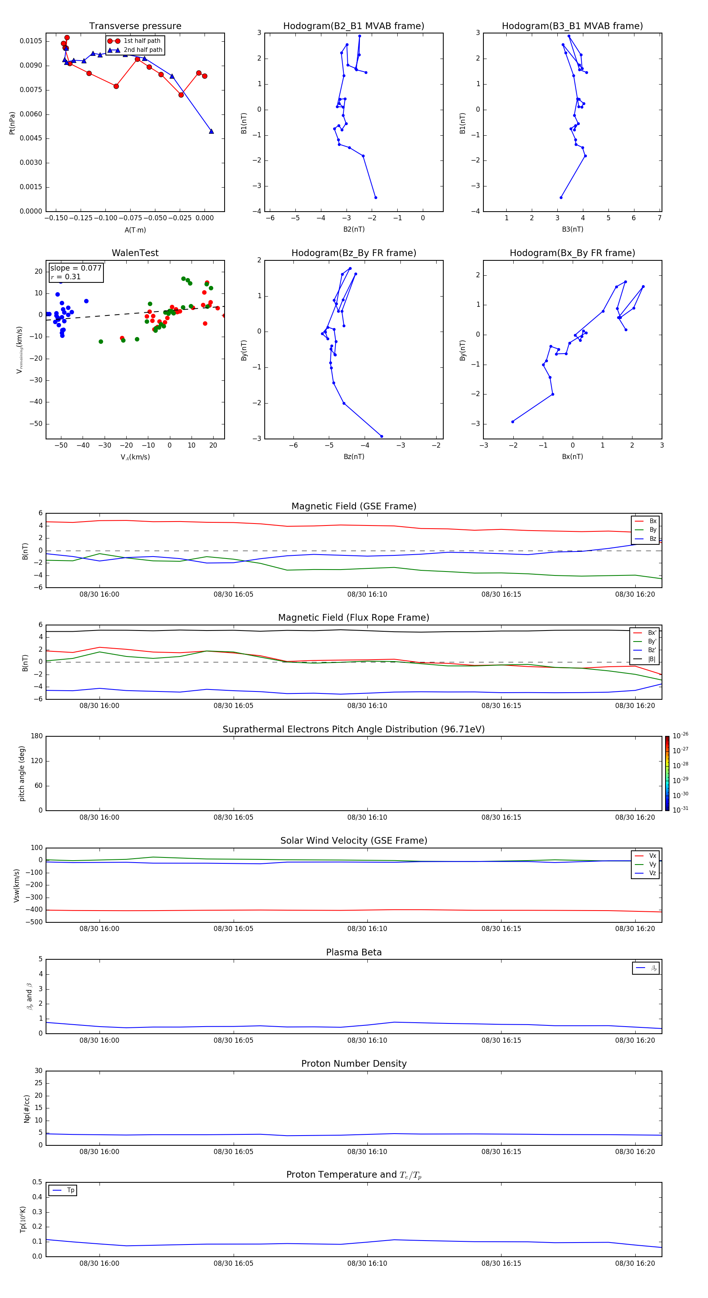708x1298 pixels.
Task: Click the '1st half path' legend entry
Action: click(x=135, y=41)
